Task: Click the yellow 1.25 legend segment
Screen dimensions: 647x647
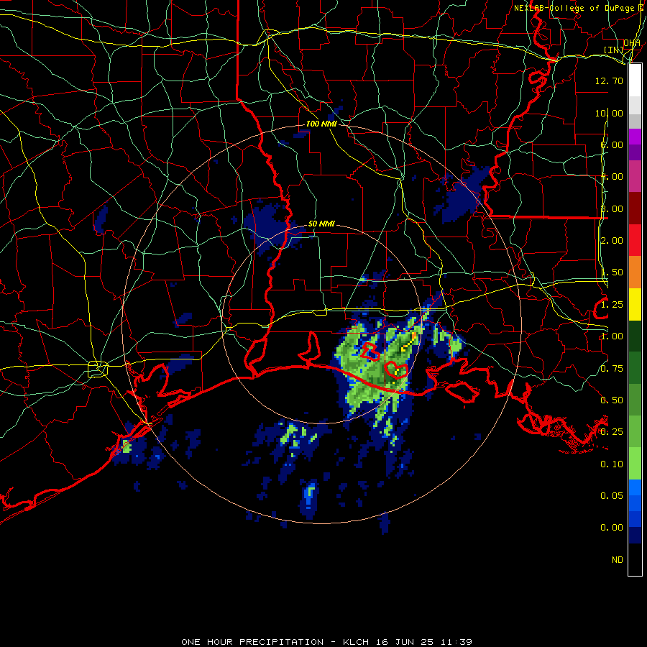Action: (635, 304)
